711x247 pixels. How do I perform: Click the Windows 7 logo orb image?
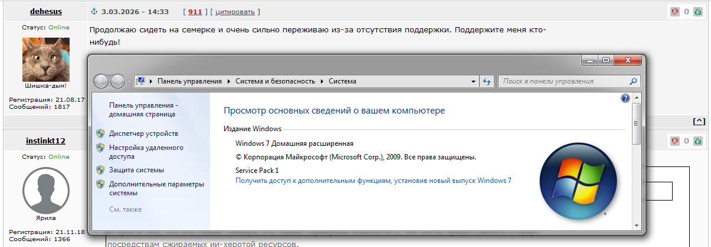578,181
